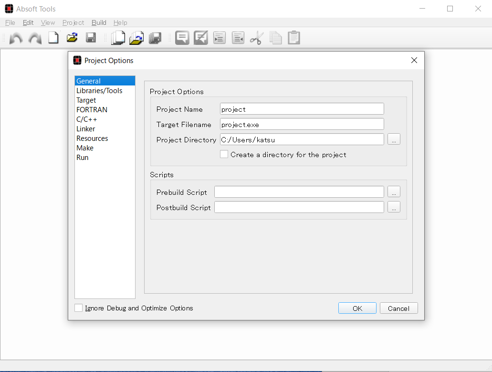492x372 pixels.
Task: Save the project using the stacked floppy disks icon
Action: [x=155, y=38]
